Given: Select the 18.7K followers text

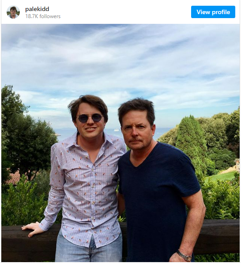Looking at the screenshot, I should tap(43, 16).
